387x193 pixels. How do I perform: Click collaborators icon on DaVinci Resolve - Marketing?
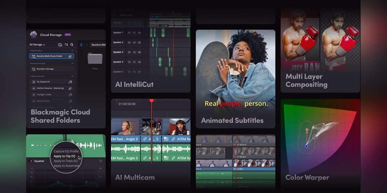pos(70,88)
